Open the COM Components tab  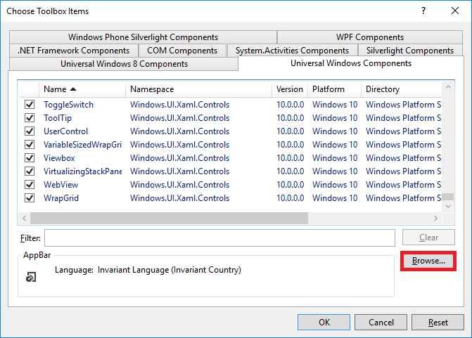click(x=182, y=51)
